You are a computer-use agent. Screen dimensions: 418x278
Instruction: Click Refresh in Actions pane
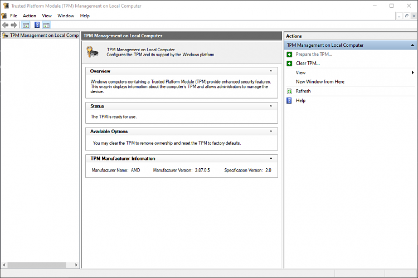[x=303, y=91]
